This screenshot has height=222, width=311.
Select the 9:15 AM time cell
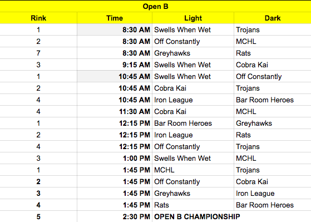(x=115, y=65)
